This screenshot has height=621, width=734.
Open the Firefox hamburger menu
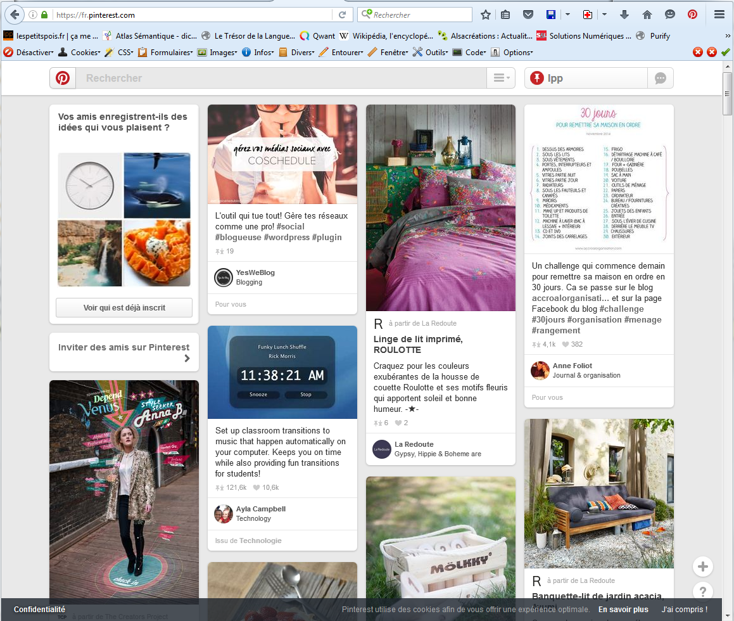719,15
